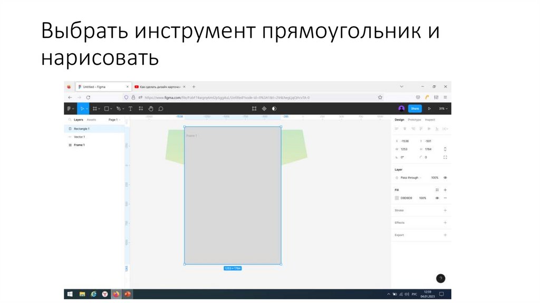Click the align horizontal centers icon

pyautogui.click(x=404, y=129)
